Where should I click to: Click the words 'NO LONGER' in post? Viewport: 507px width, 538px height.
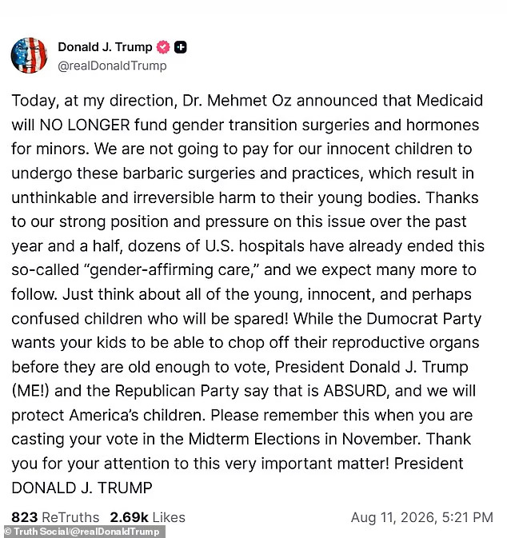[85, 125]
